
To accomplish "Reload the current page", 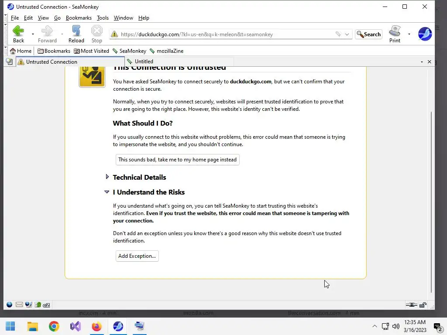I will pyautogui.click(x=76, y=34).
